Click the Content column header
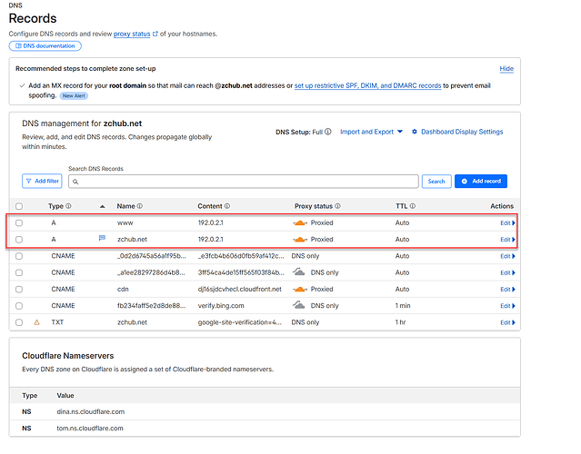This screenshot has width=581, height=454. 210,206
